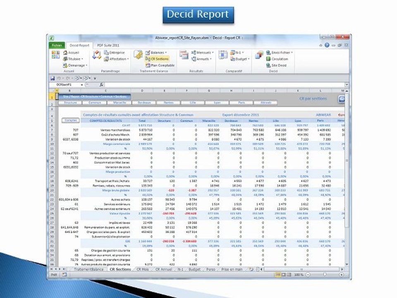Click the Entreprise button
The image size is (397, 298).
pyautogui.click(x=115, y=53)
